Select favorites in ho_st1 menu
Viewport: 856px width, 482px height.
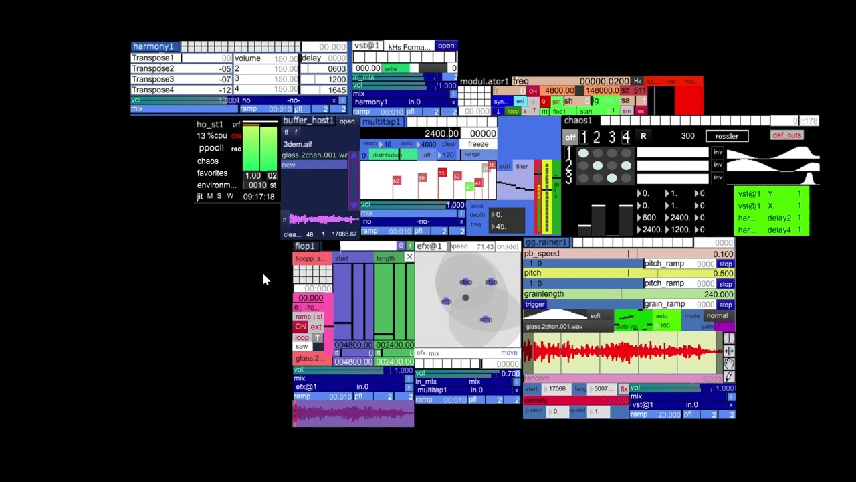(212, 173)
